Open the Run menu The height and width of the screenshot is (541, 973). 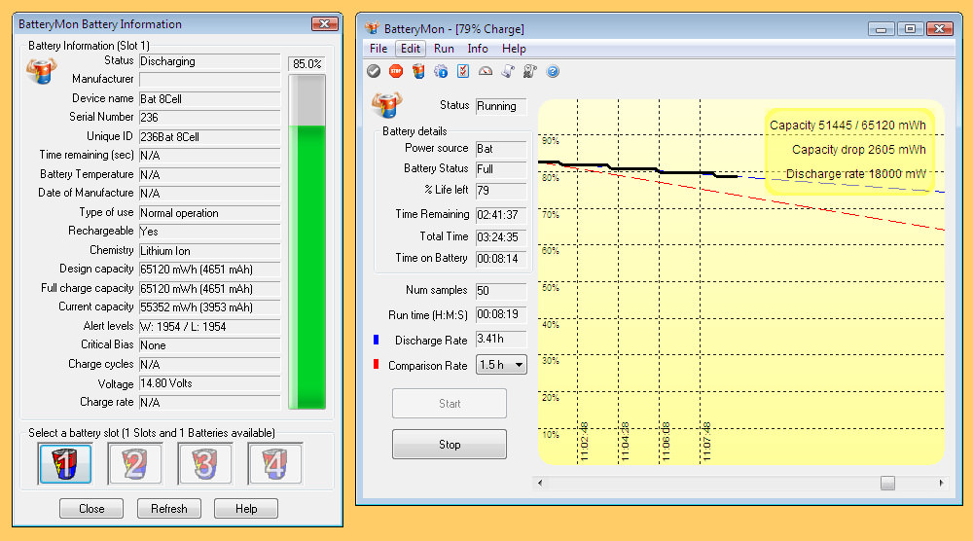click(444, 49)
